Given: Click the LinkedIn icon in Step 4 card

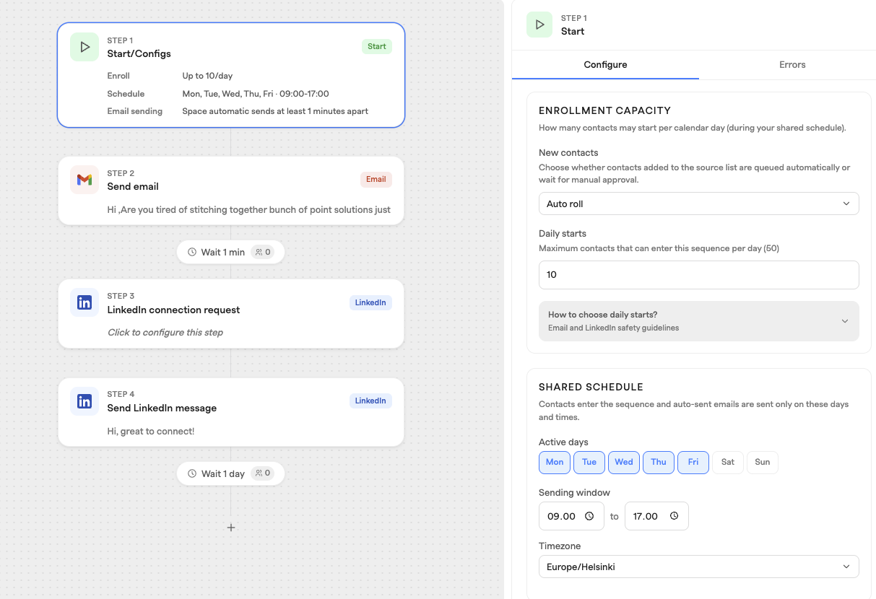Looking at the screenshot, I should [84, 401].
